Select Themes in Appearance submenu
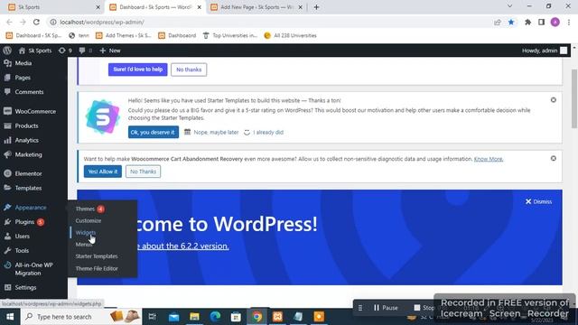 (85, 209)
